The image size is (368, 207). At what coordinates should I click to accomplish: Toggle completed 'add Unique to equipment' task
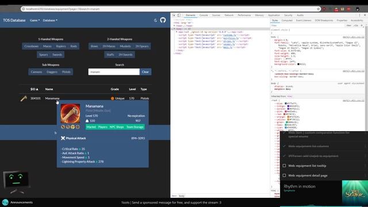pos(284,156)
